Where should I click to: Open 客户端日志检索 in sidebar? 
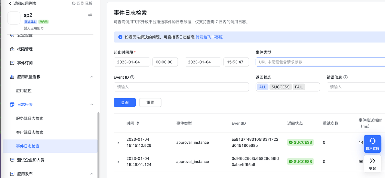click(29, 132)
